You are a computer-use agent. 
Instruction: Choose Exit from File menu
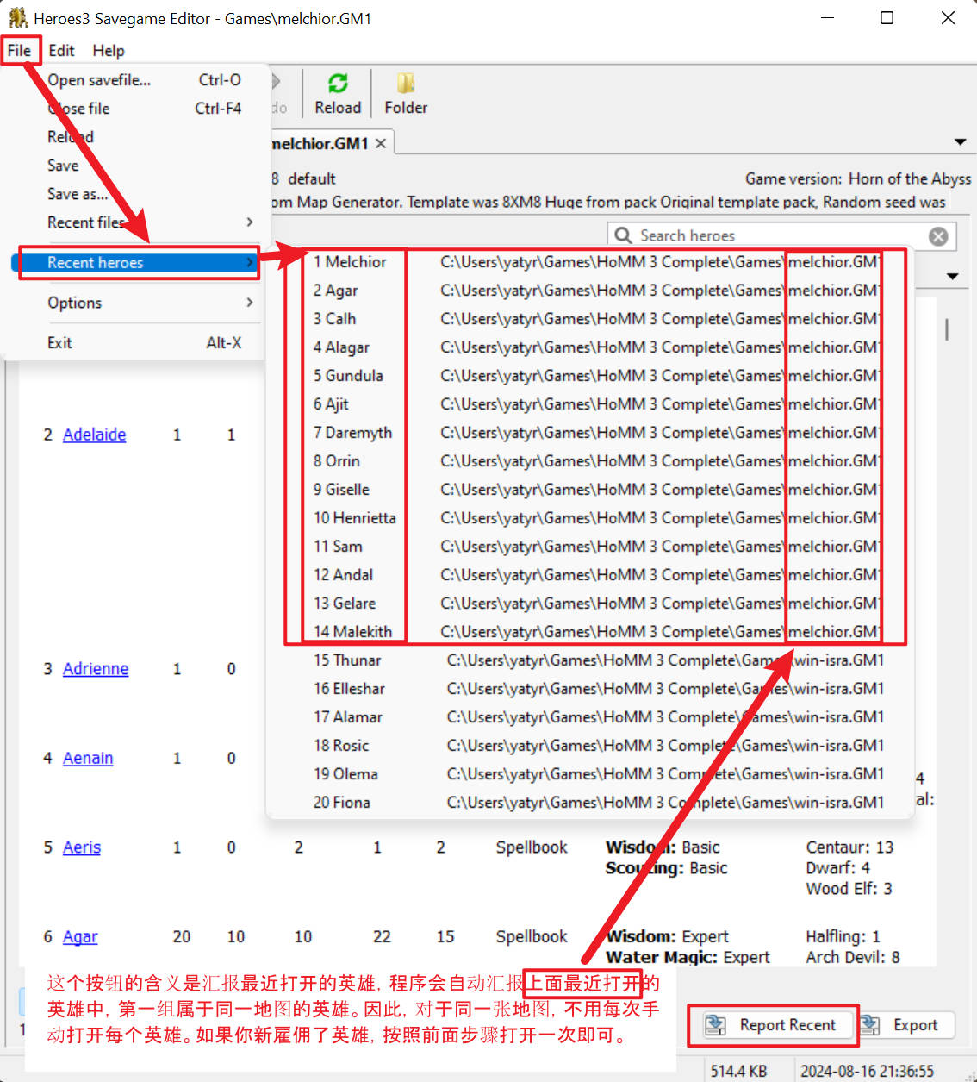coord(134,343)
